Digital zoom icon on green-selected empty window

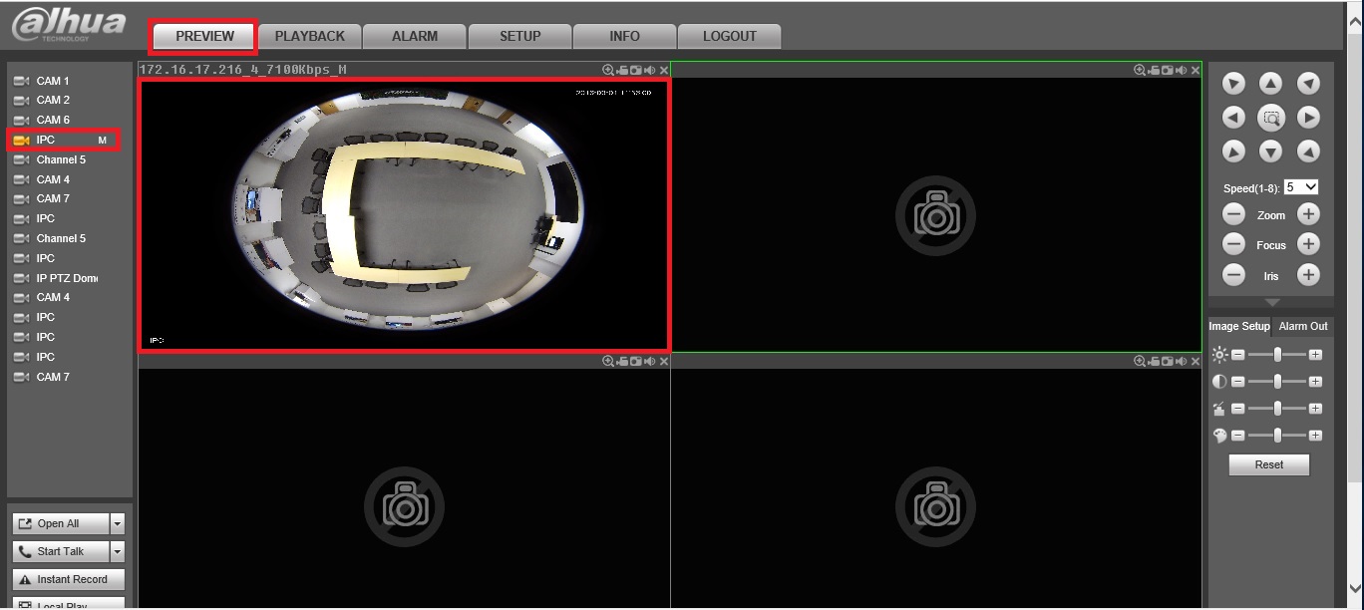click(1140, 70)
